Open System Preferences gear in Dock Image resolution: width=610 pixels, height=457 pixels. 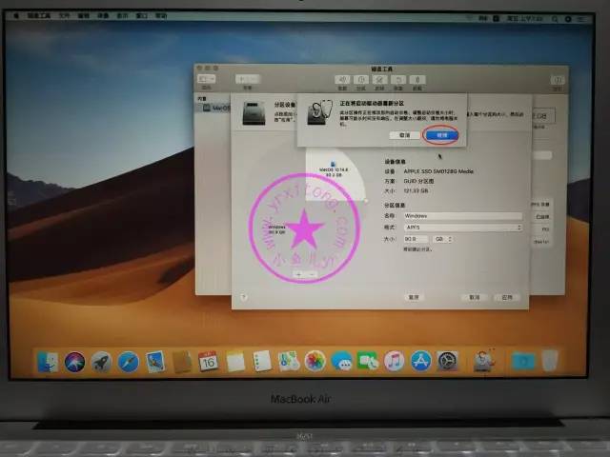[x=447, y=362]
